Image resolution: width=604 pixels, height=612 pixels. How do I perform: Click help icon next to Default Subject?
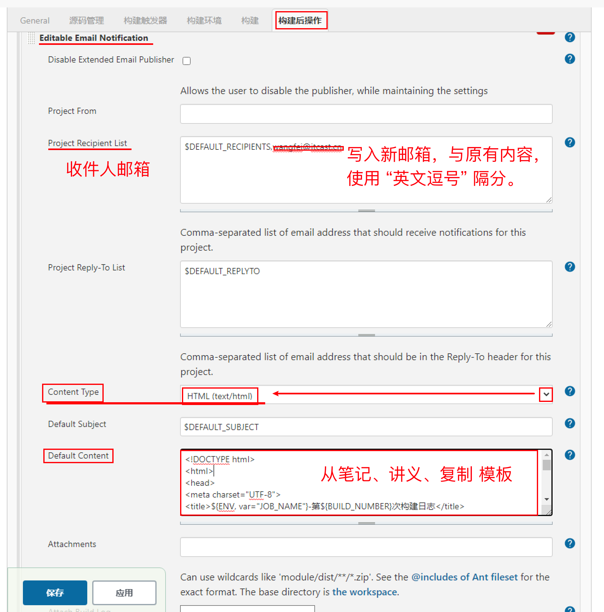pos(569,423)
